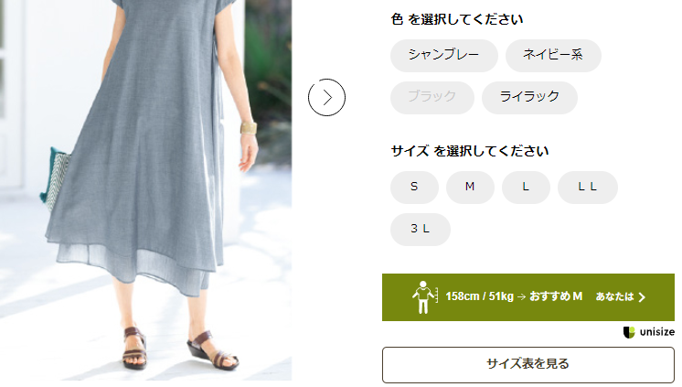Screen dimensions: 682x387
Task: Select size L
Action: 526,188
